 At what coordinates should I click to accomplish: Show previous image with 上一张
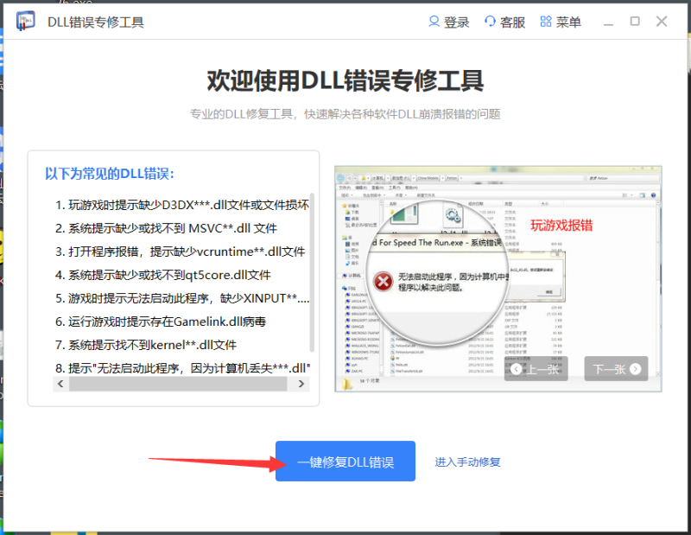tap(536, 369)
